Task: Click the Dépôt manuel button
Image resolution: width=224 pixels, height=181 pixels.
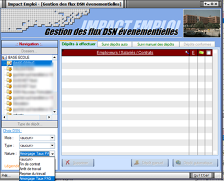Action: pos(150,163)
